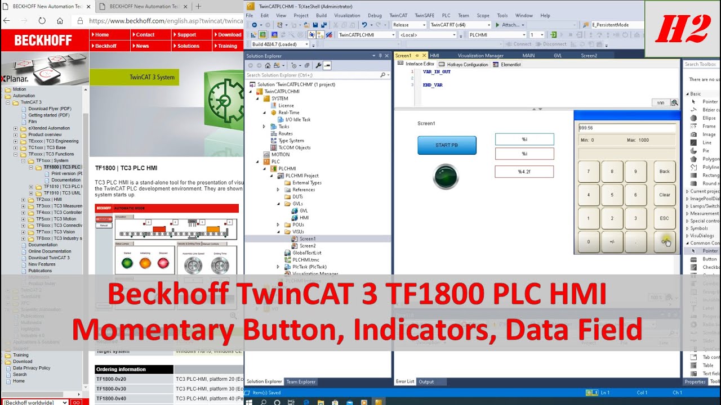Click the %4.2f data field on Screen1
Image resolution: width=721 pixels, height=405 pixels.
[x=524, y=172]
